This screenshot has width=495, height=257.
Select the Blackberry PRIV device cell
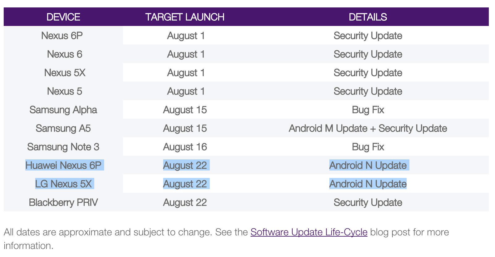click(x=63, y=203)
